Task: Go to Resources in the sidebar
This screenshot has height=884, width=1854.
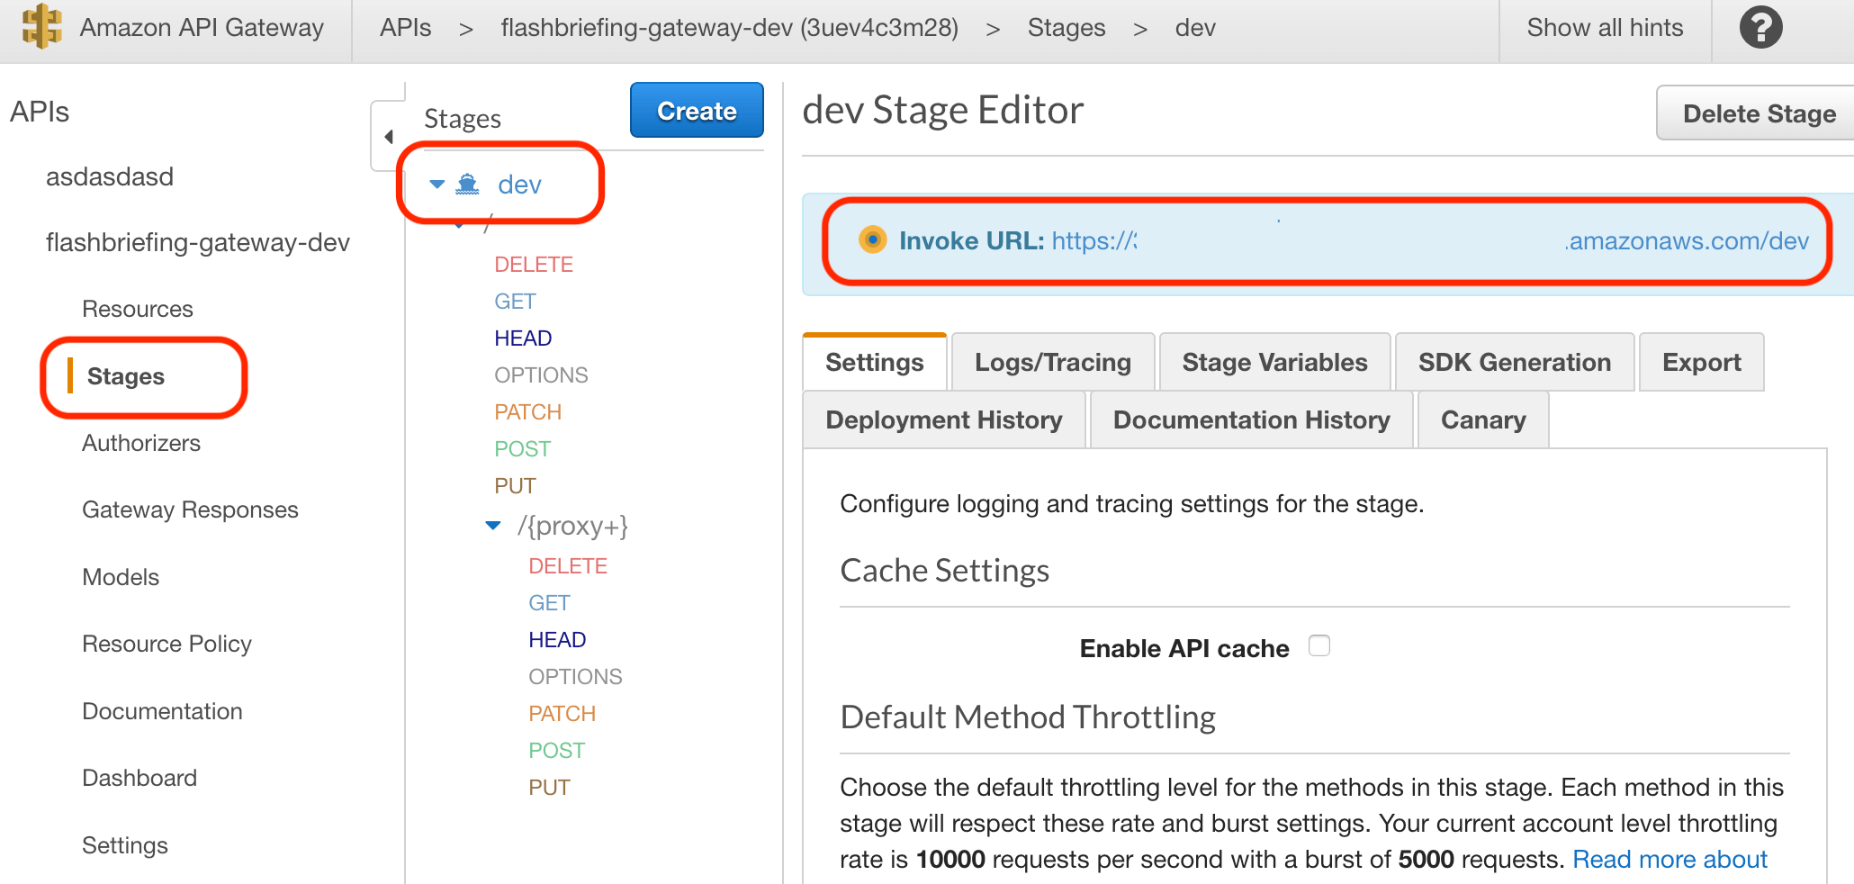Action: (x=138, y=309)
